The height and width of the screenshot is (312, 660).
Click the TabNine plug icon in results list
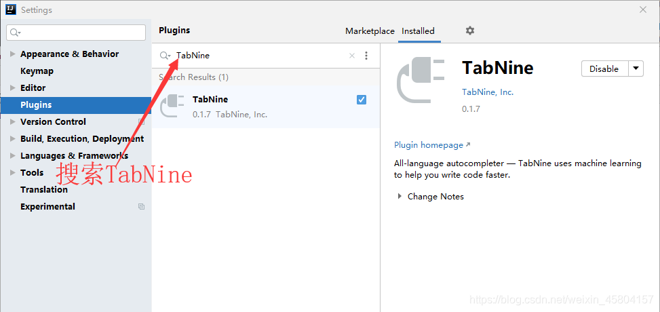[x=172, y=106]
